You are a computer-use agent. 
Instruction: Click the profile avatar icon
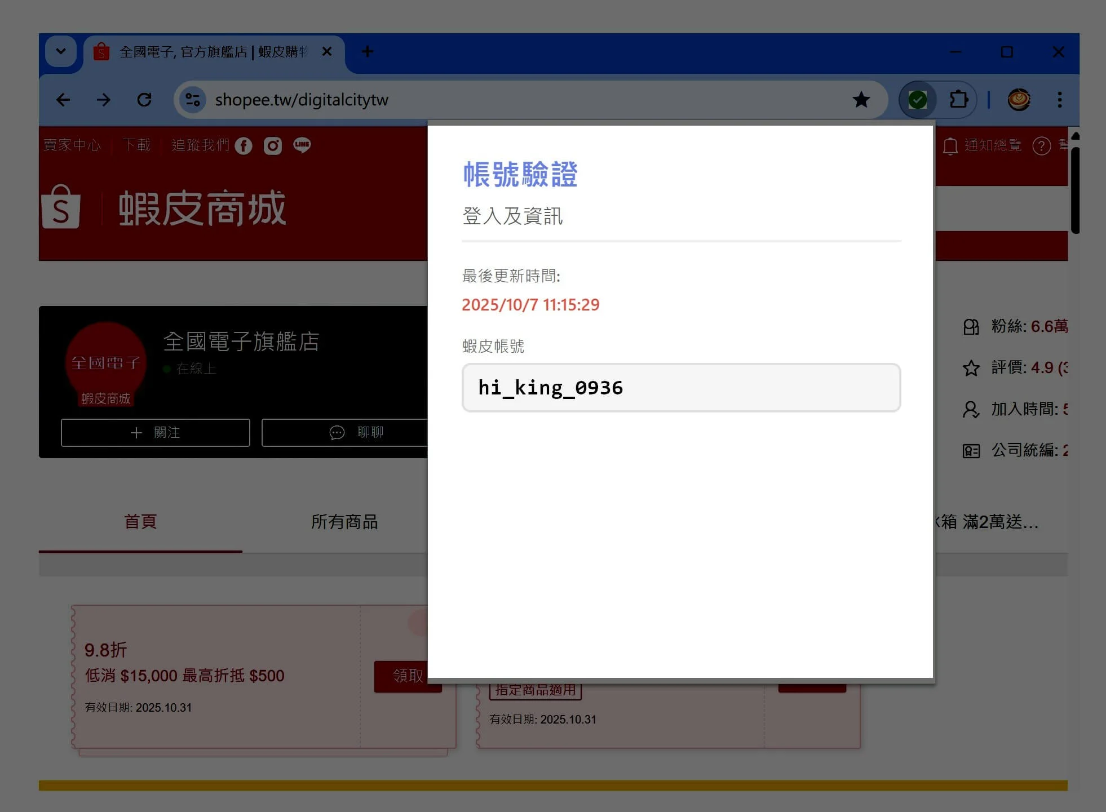click(1019, 100)
